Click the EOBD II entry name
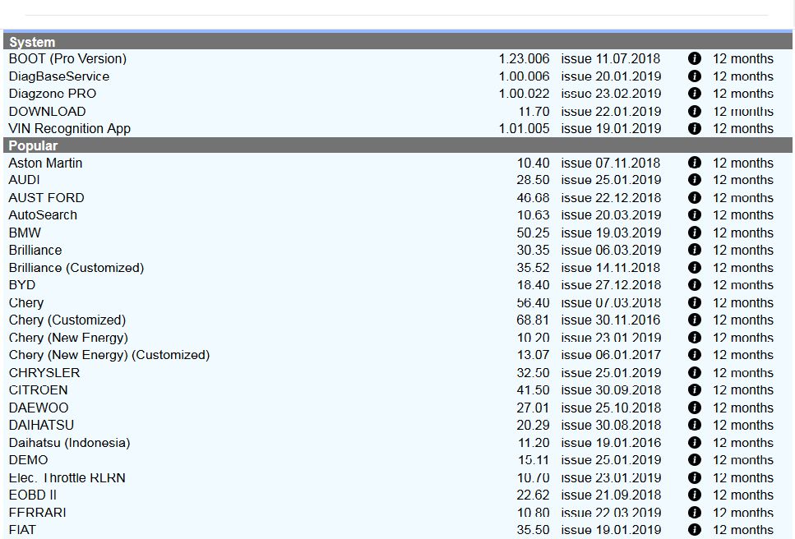 32,495
